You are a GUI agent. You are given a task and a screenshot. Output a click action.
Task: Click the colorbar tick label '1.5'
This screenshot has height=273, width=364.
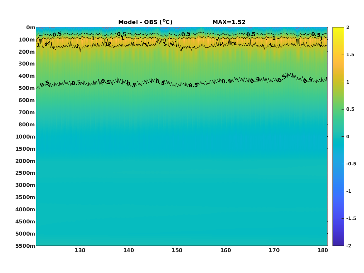click(x=350, y=55)
